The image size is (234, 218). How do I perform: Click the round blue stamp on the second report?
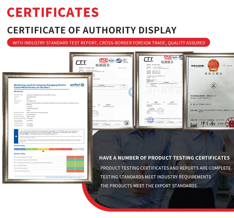tap(150, 120)
